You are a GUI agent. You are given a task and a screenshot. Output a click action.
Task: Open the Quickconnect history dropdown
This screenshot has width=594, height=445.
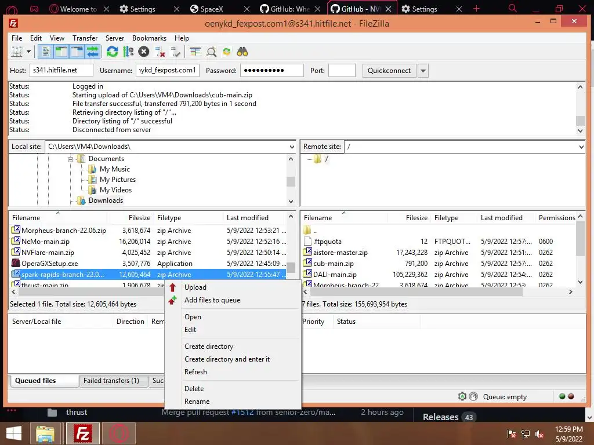tap(423, 71)
